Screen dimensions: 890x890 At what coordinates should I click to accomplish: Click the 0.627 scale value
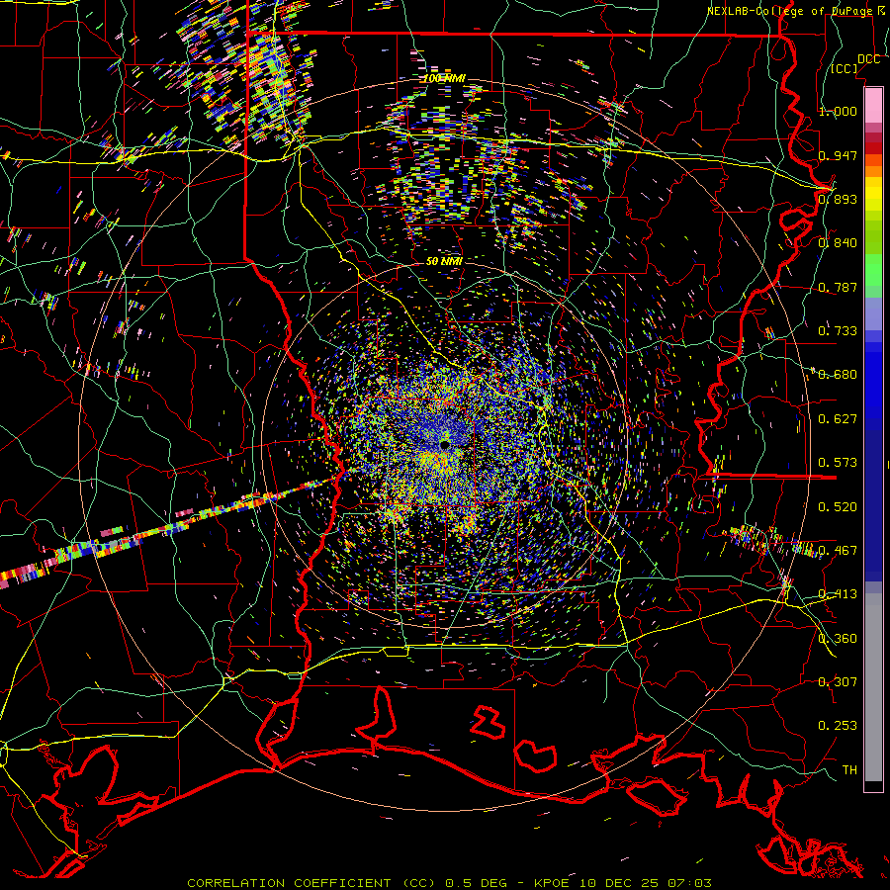(838, 419)
